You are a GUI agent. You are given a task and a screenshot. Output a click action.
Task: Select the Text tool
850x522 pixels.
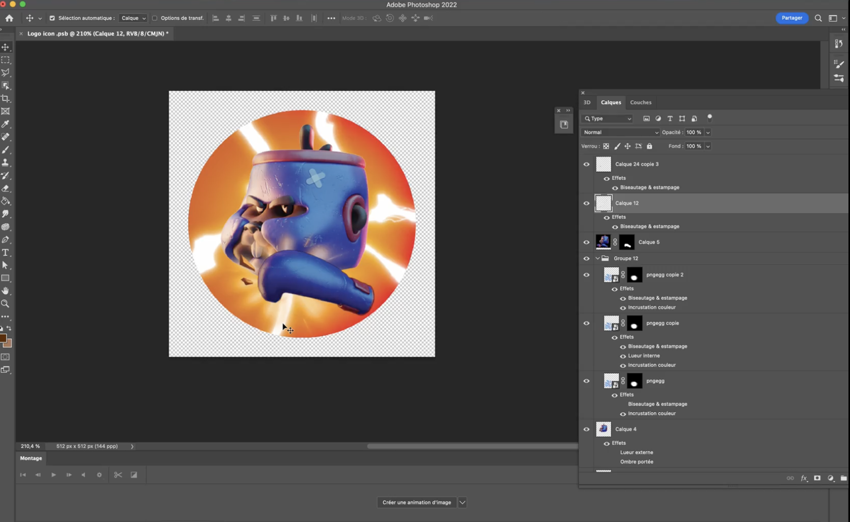6,252
